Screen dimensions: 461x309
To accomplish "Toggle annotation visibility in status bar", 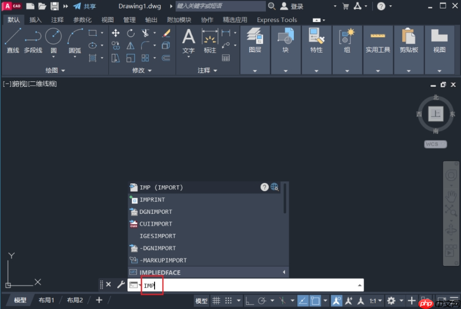I will pyautogui.click(x=336, y=301).
